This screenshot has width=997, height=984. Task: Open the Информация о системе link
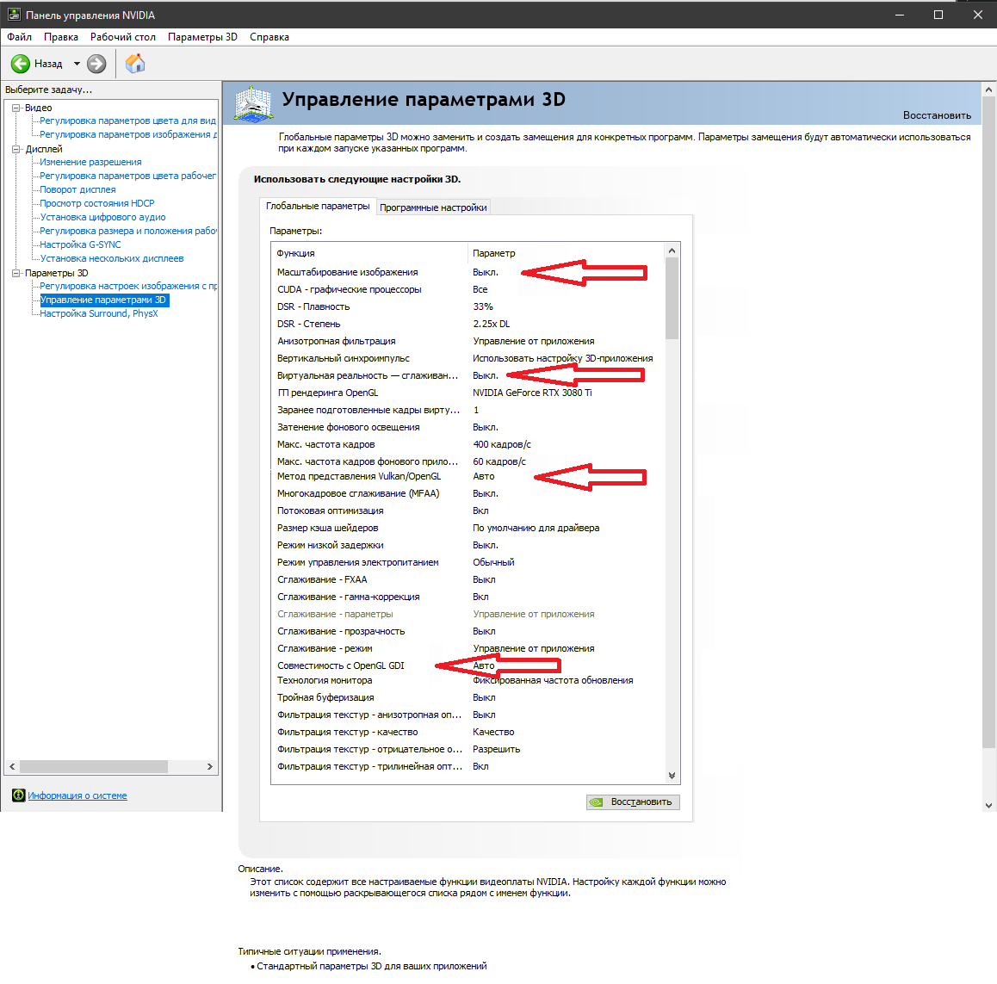pyautogui.click(x=77, y=795)
